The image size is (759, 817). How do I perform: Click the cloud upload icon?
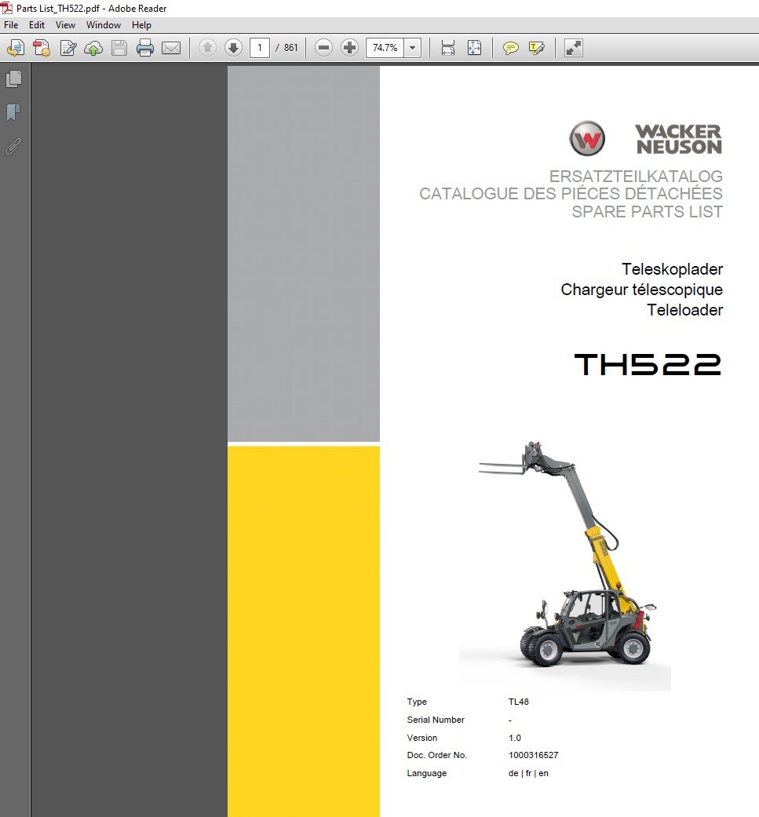(x=93, y=48)
